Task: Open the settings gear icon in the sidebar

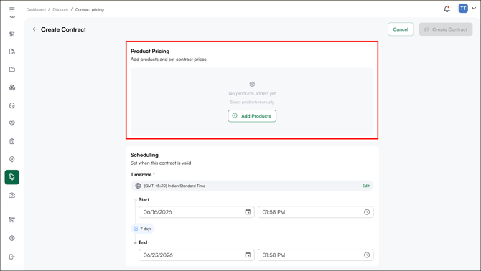Action: 12,238
